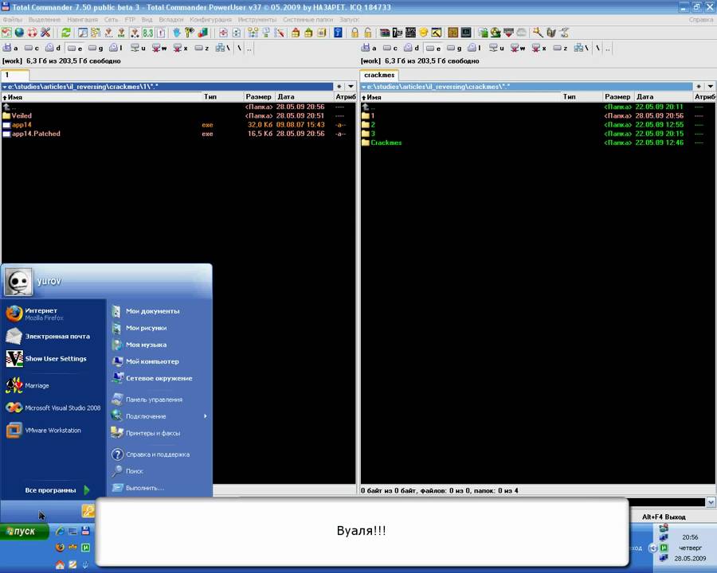Screen dimensions: 717x573
Task: Switch right panel to drive c
Action: pos(390,48)
